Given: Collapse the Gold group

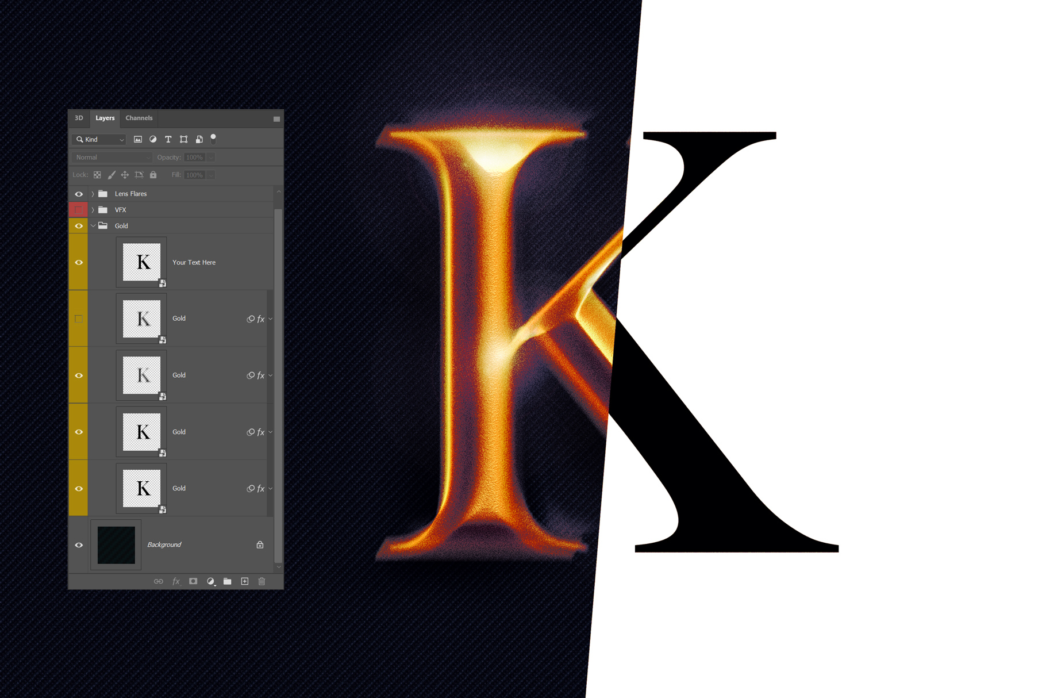Looking at the screenshot, I should click(93, 226).
